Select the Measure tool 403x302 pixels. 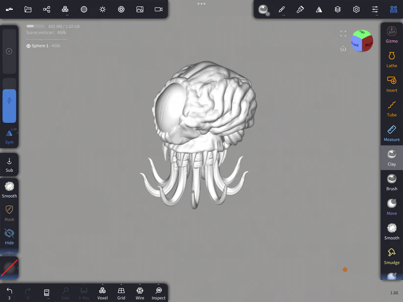click(x=392, y=134)
